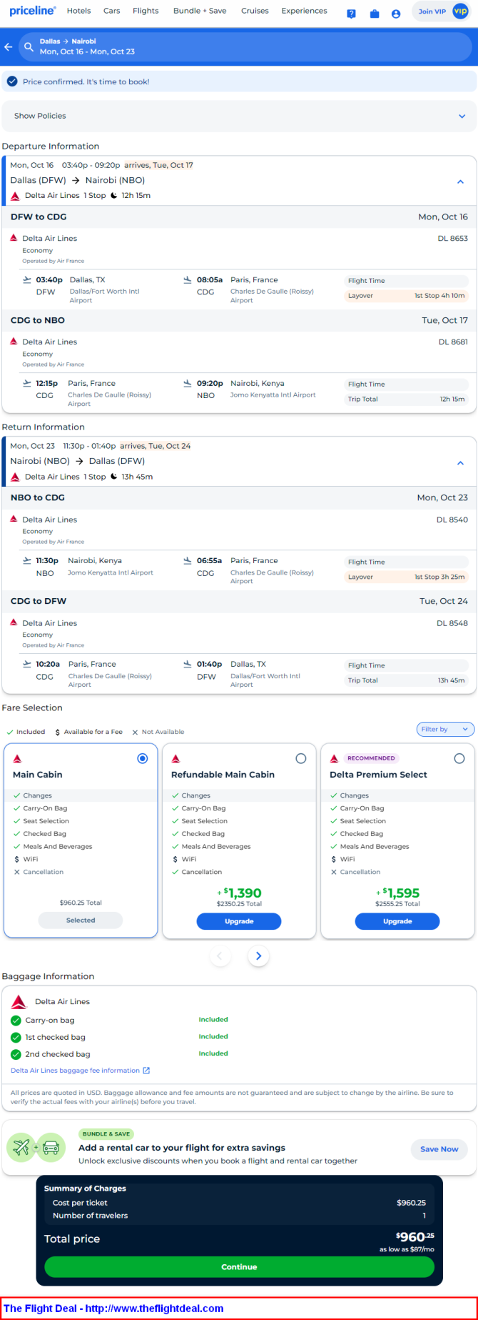
Task: Click the 1st Stop 3h 25m layover text
Action: [439, 577]
